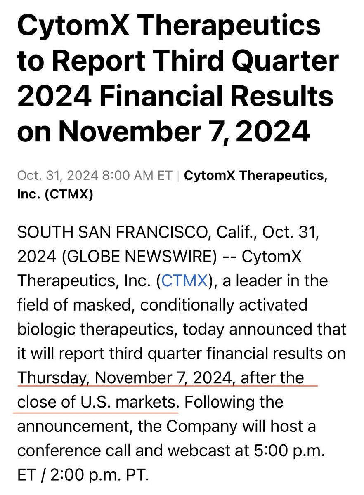
Task: Click underlined Thursday, November 7, 2024 text
Action: [125, 378]
